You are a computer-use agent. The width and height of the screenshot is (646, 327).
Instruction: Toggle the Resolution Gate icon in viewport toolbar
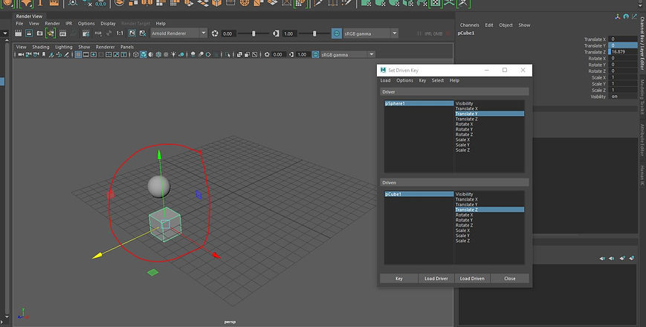click(x=93, y=54)
